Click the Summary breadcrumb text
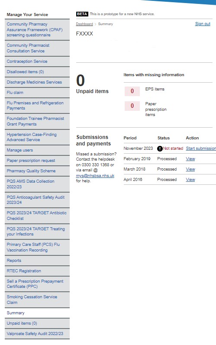The height and width of the screenshot is (345, 216). point(105,24)
